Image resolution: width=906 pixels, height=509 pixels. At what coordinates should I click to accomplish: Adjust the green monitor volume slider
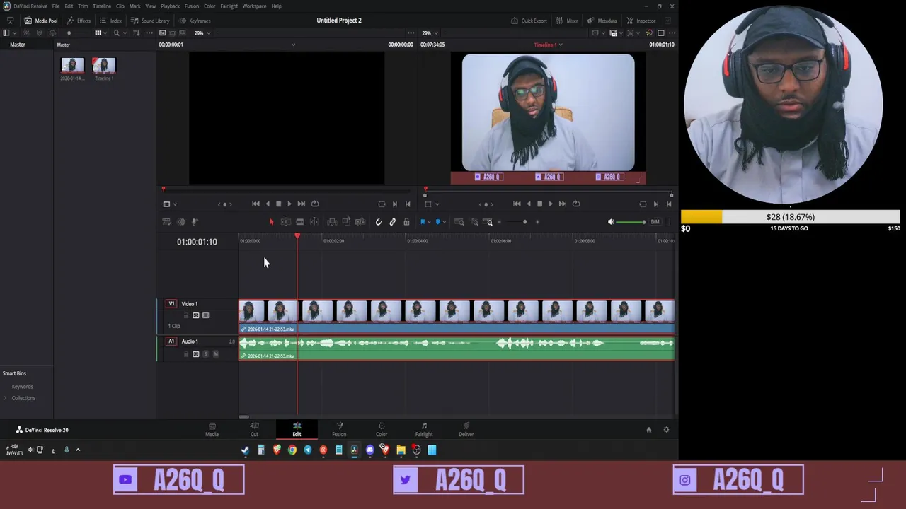[x=631, y=222]
